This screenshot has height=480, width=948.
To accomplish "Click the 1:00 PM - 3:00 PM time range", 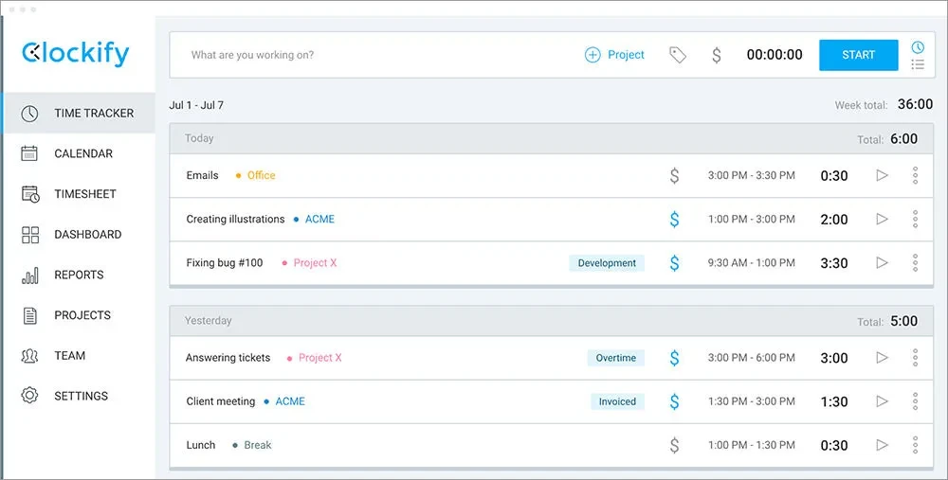I will tap(752, 219).
